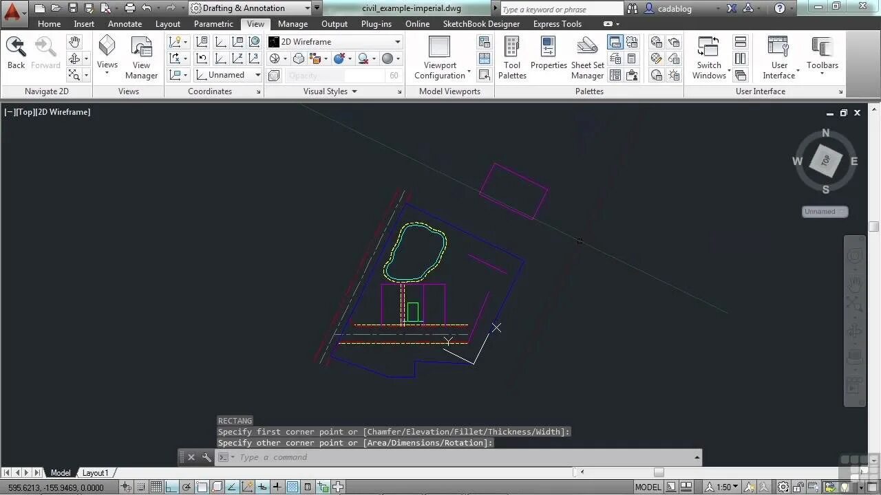The height and width of the screenshot is (495, 881).
Task: Open Sheet Set Manager
Action: 587,57
